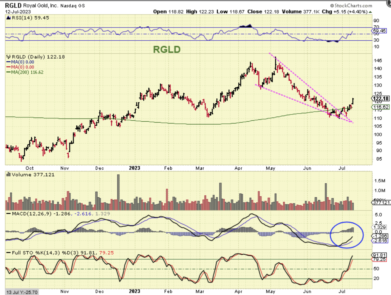Click the red MA(0) 0.00 legend entry

pyautogui.click(x=20, y=67)
